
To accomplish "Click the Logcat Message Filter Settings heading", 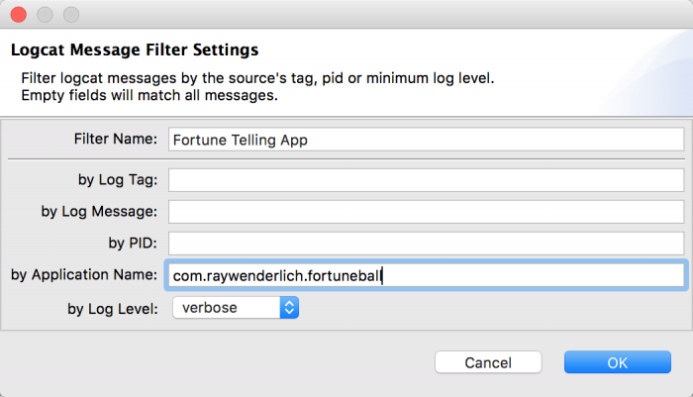I will [x=135, y=50].
